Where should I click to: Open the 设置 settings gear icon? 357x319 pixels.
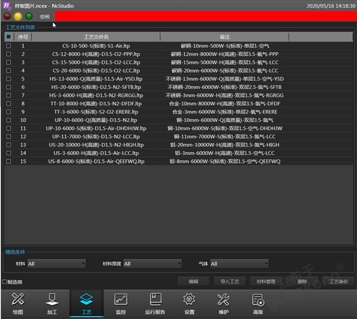coord(189,303)
